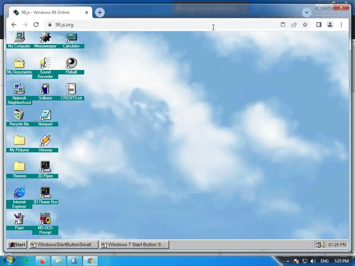Open the Windows 7 Start orb

9,260
